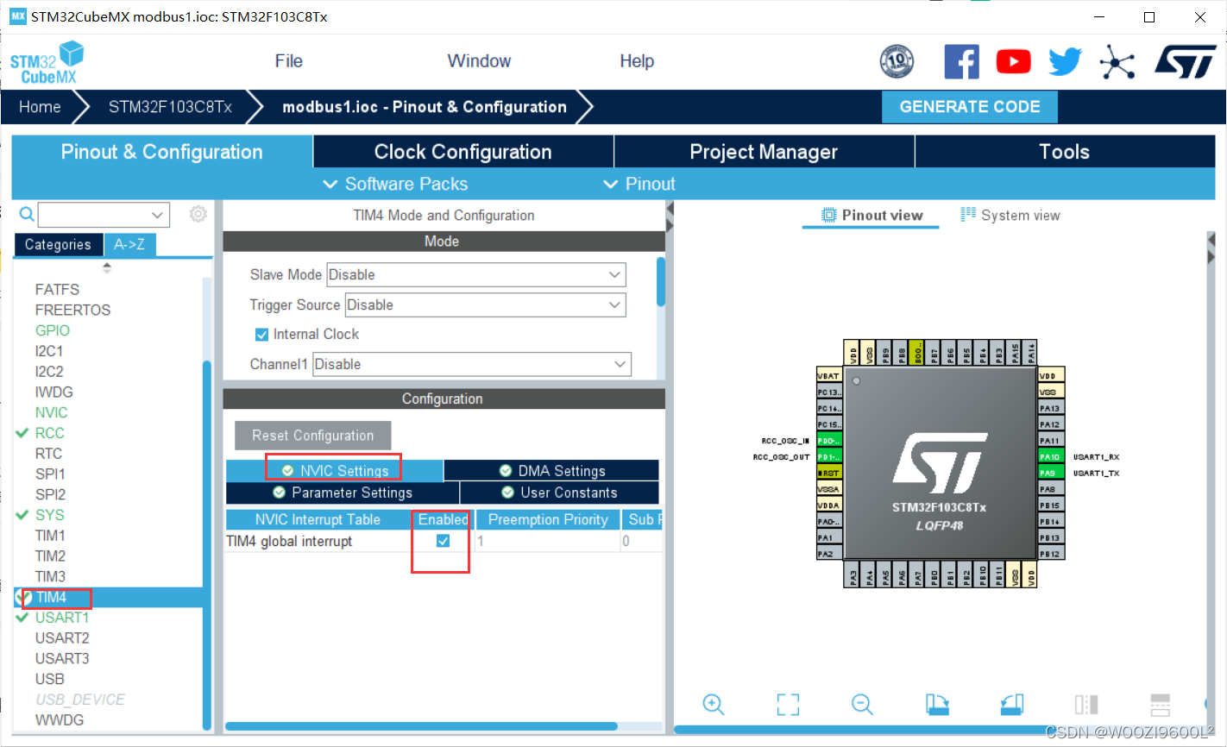Collapse the categories list arrow
The width and height of the screenshot is (1227, 747).
[x=107, y=268]
